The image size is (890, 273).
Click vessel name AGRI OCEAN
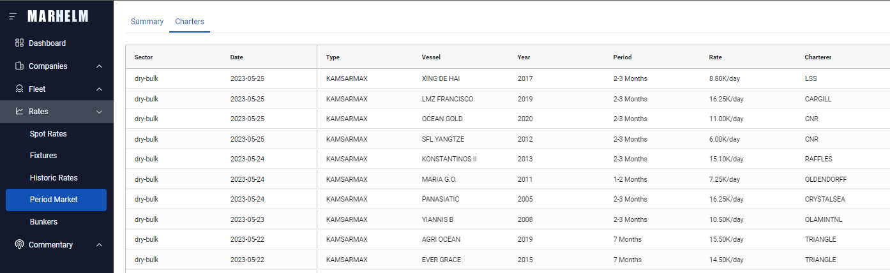point(441,240)
